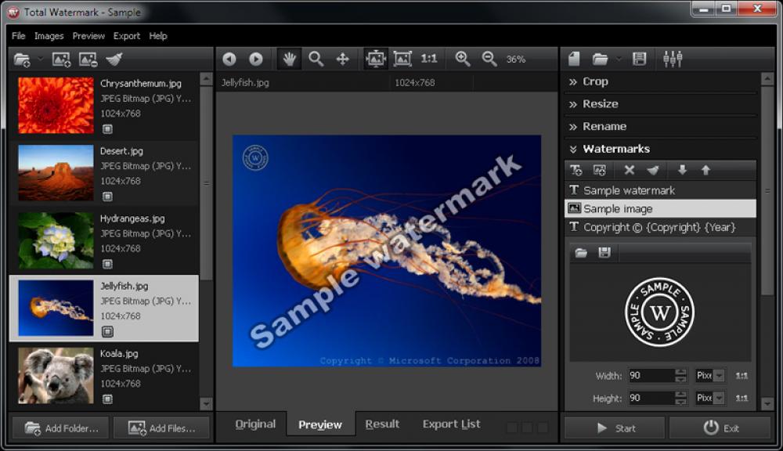Click the Add Folder button
The width and height of the screenshot is (783, 451).
60,428
